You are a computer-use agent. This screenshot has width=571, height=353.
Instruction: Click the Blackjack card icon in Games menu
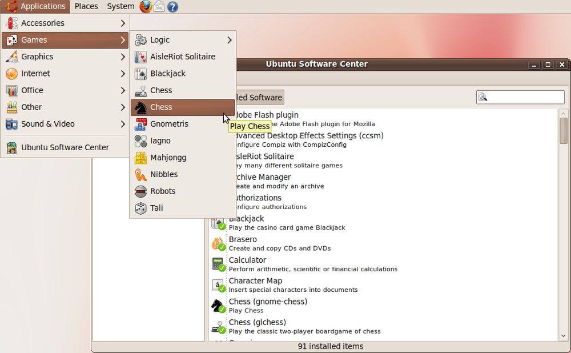tap(140, 73)
